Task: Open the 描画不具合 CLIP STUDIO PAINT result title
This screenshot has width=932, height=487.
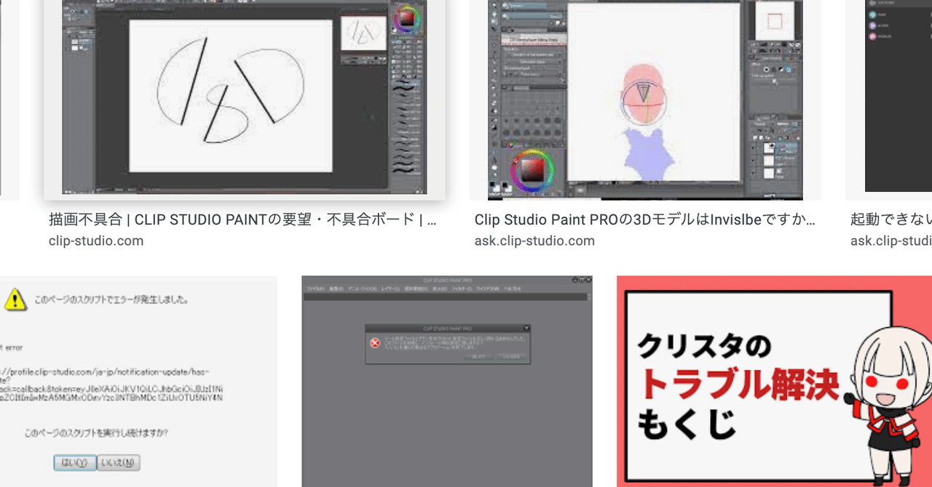Action: pos(243,220)
